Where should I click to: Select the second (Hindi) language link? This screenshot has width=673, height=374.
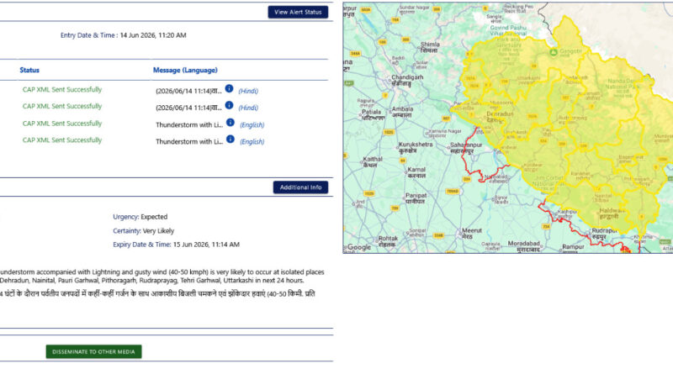point(248,108)
